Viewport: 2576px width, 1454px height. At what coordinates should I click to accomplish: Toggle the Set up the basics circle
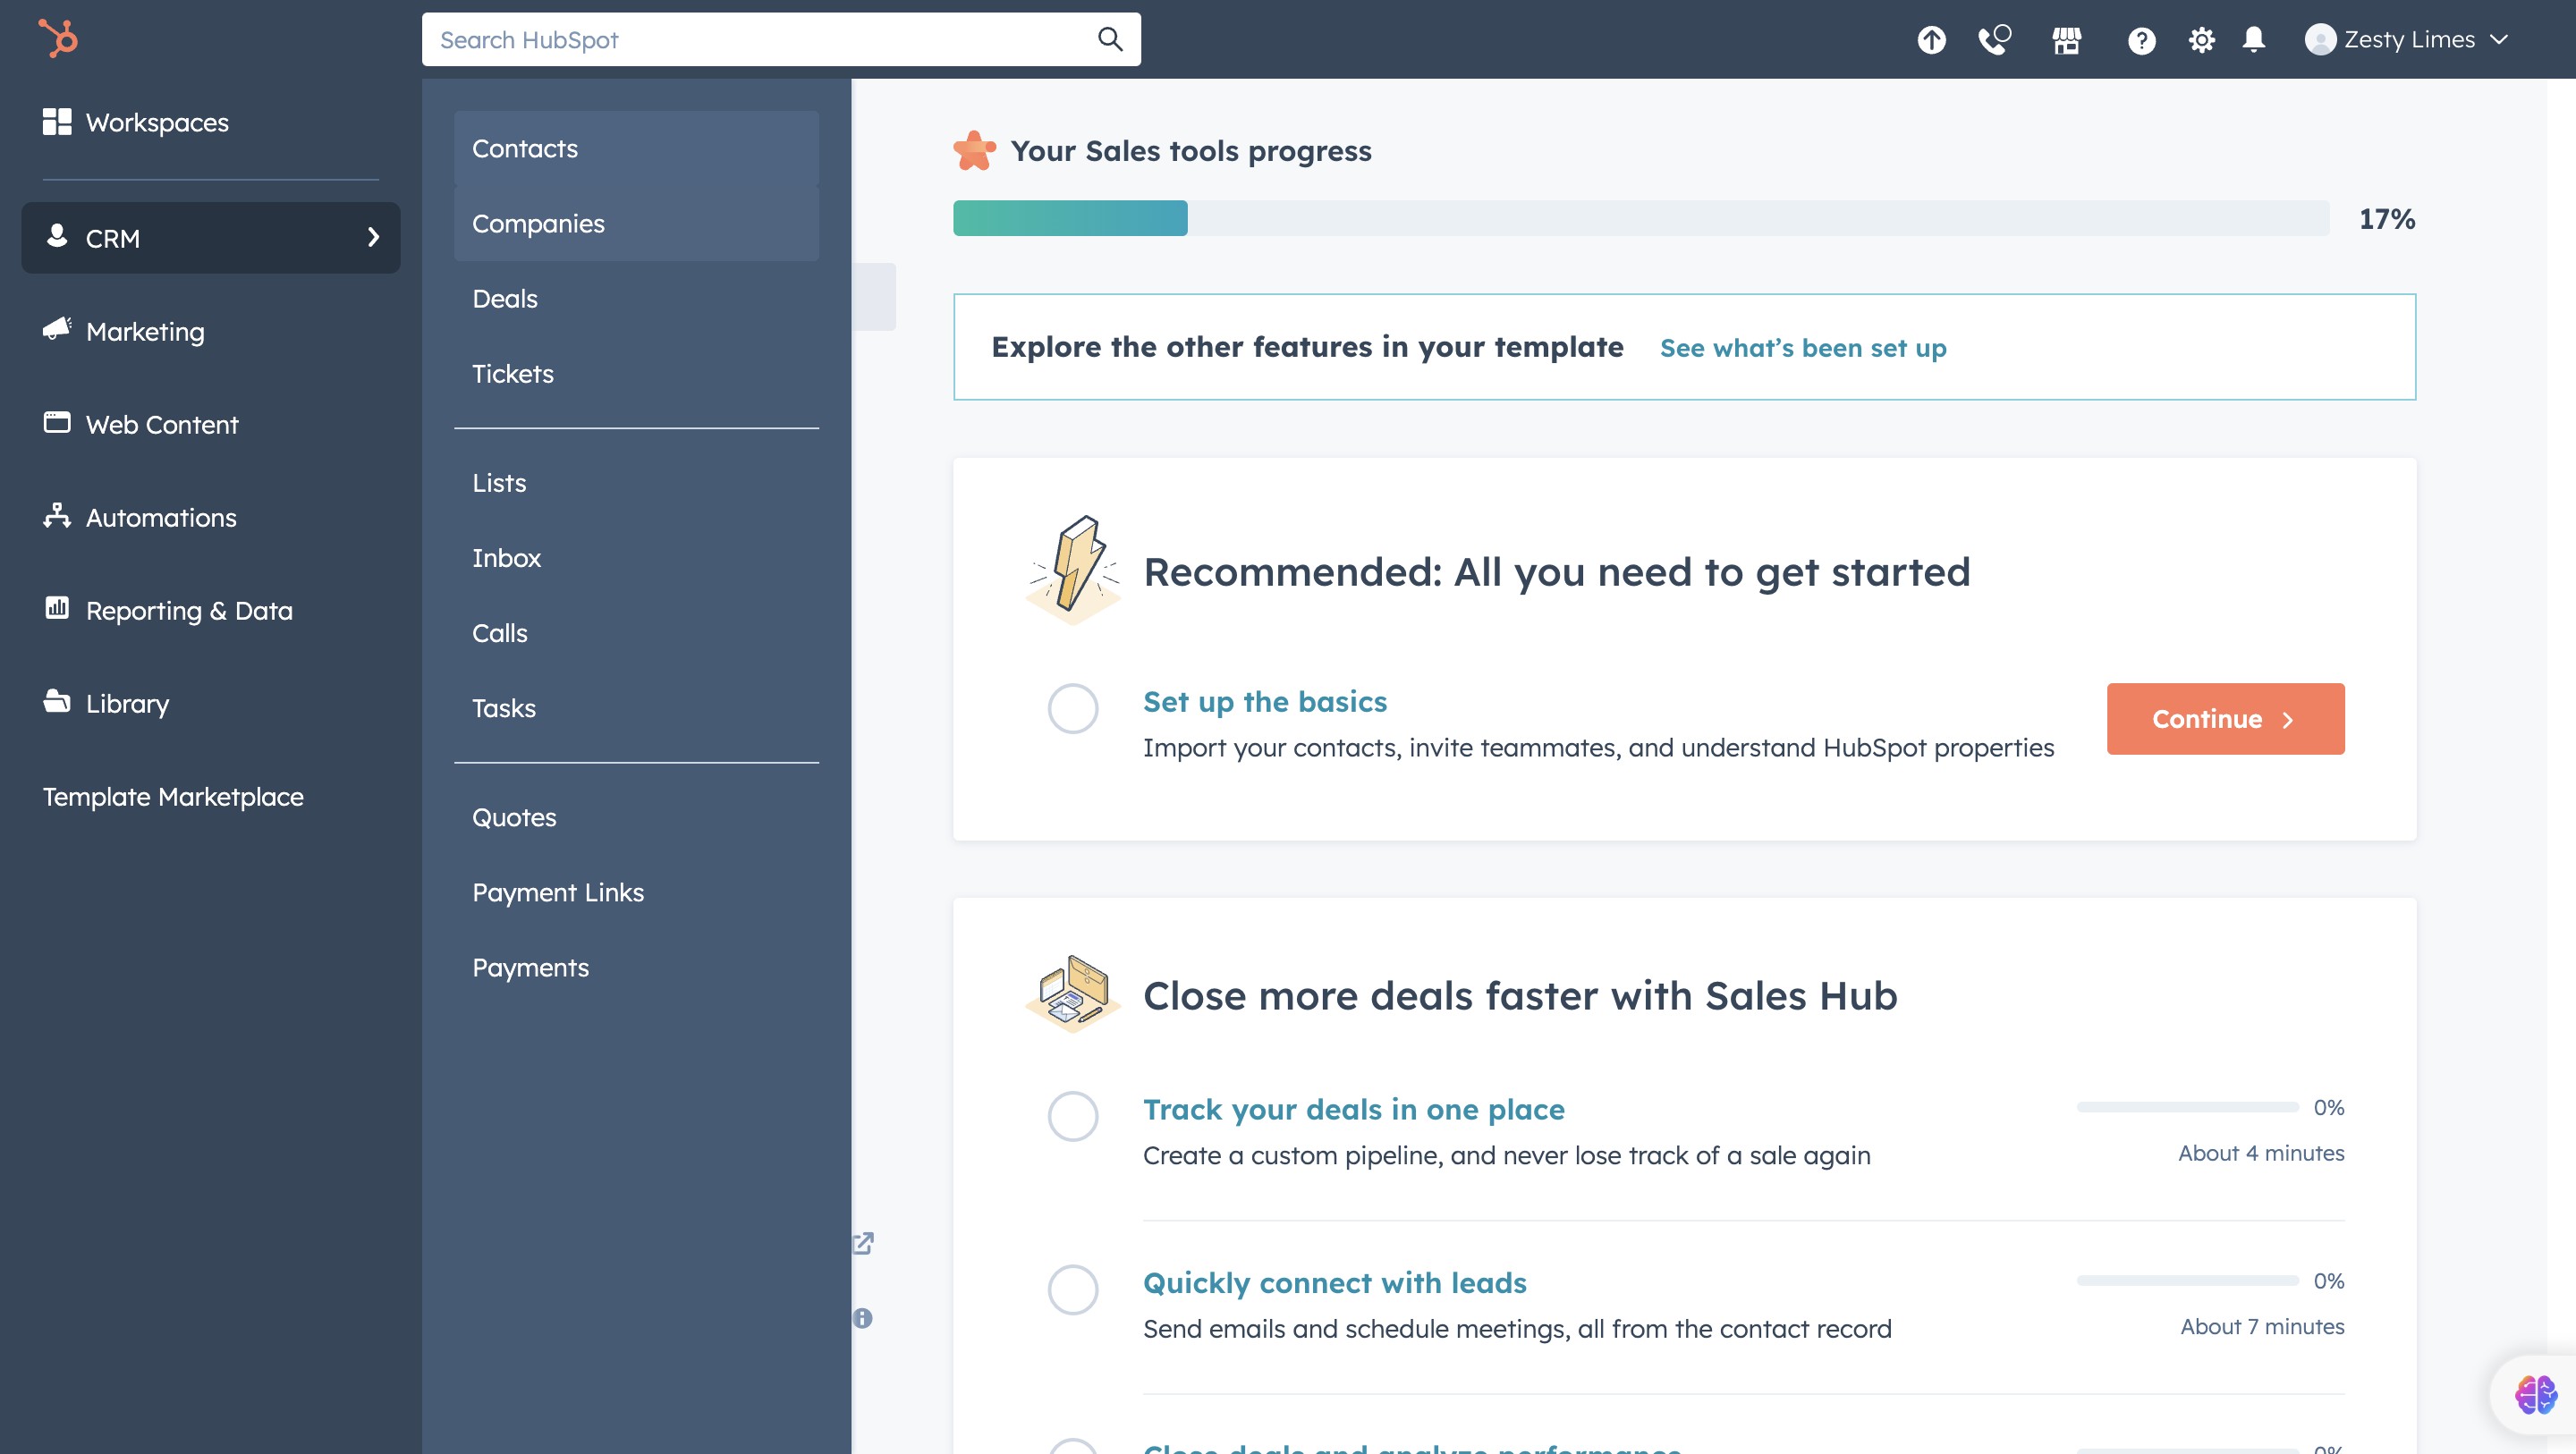(x=1072, y=708)
